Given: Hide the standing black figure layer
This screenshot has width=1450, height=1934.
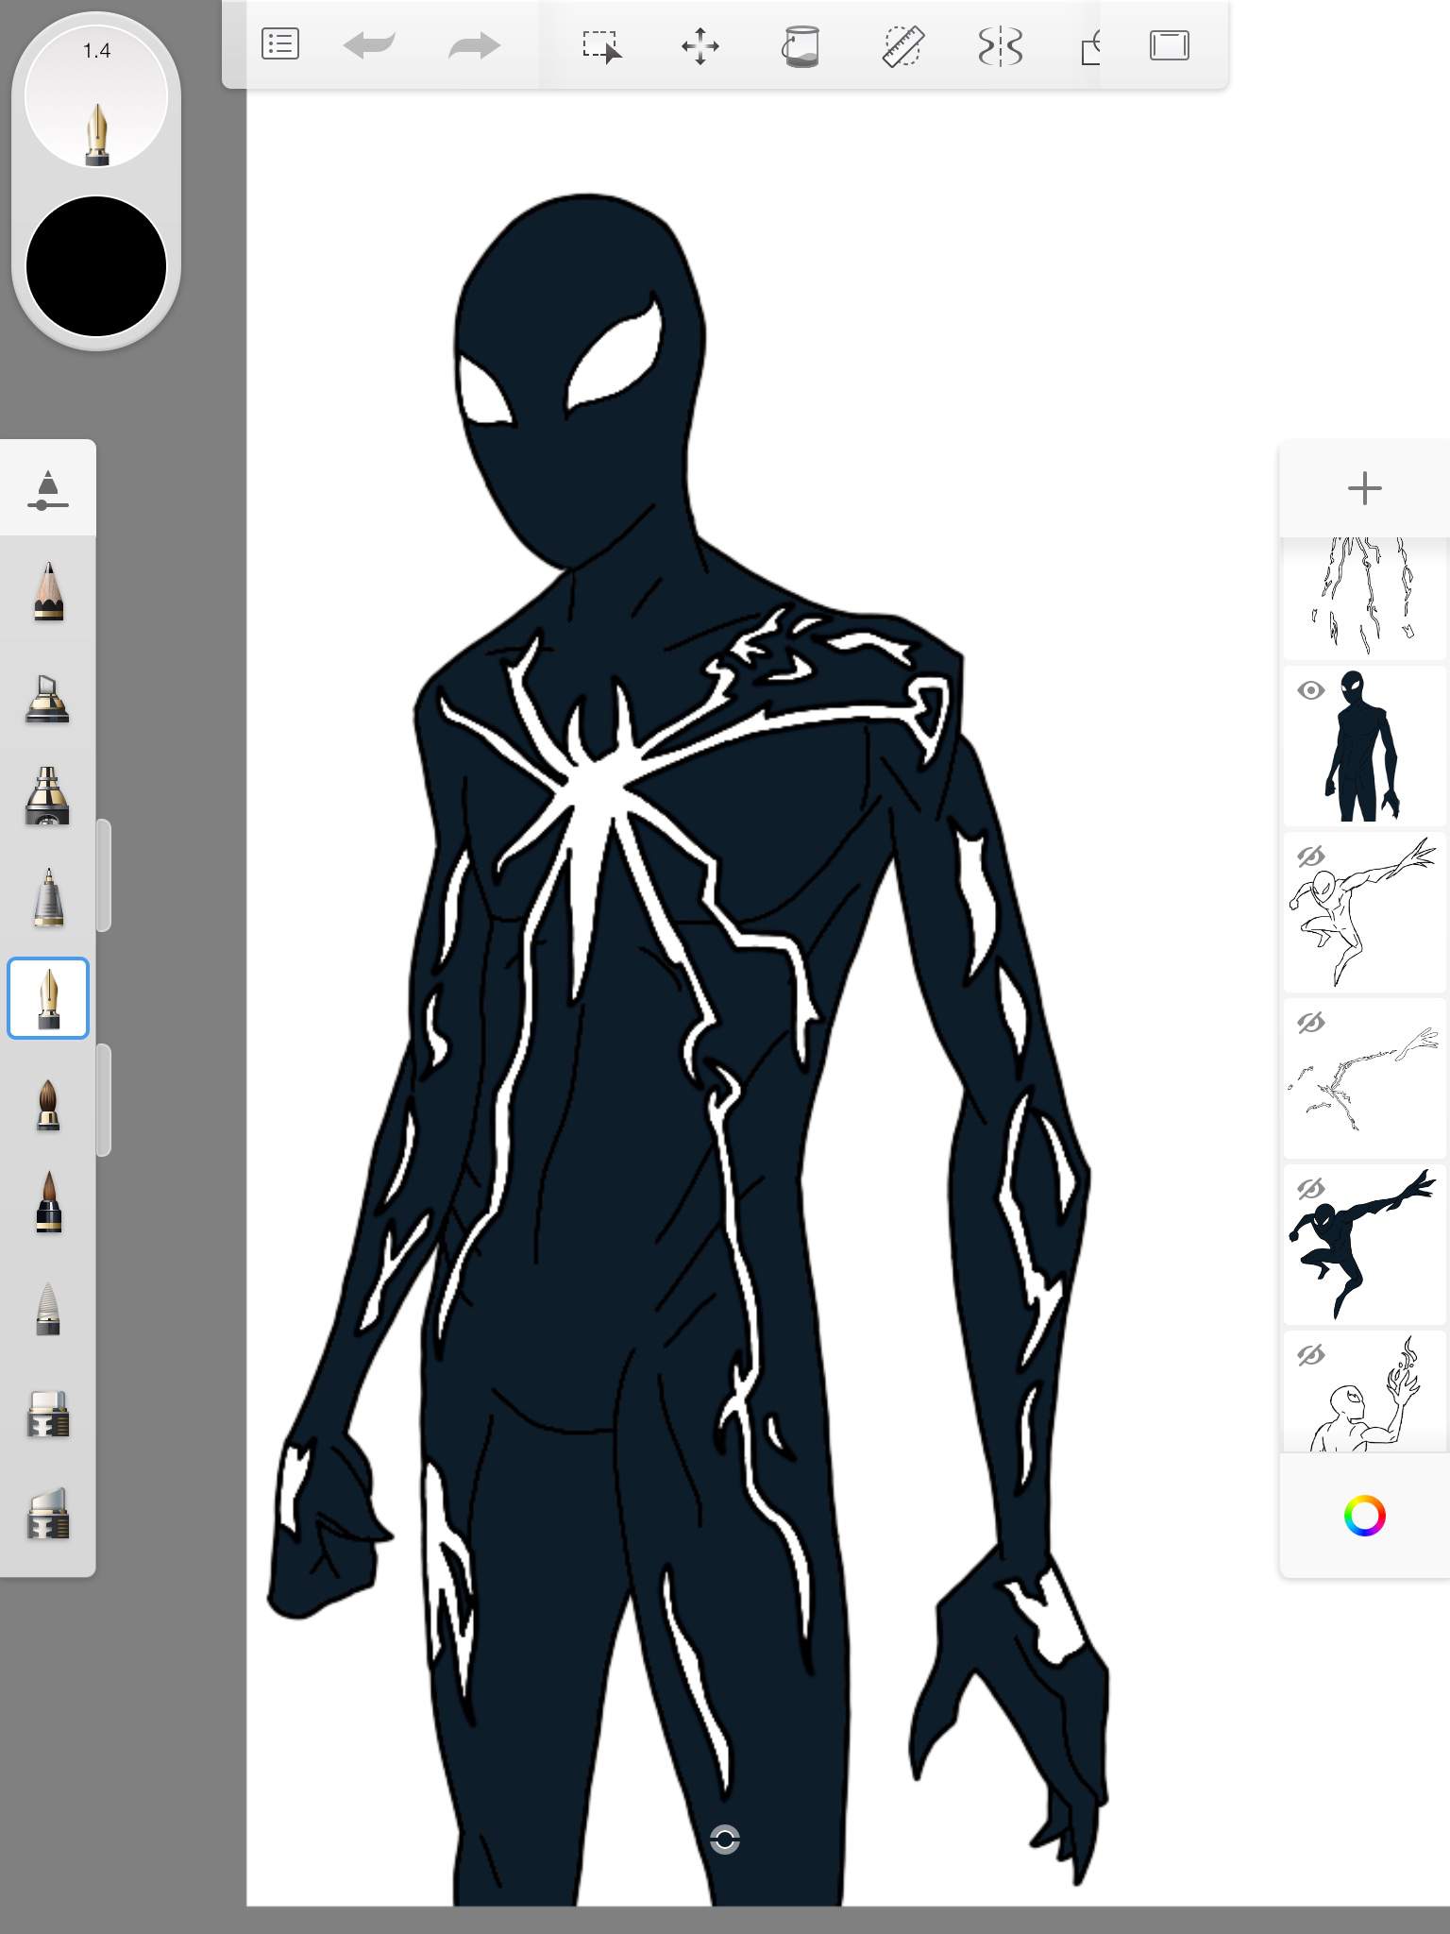Looking at the screenshot, I should click(1310, 690).
